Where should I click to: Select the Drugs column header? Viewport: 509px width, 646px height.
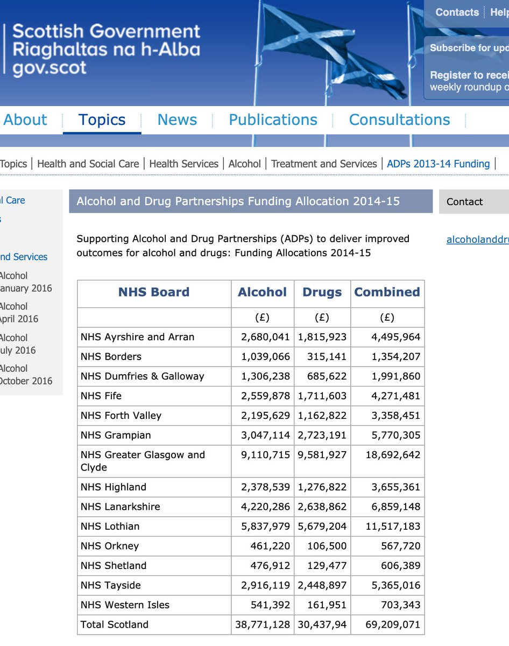(x=322, y=292)
